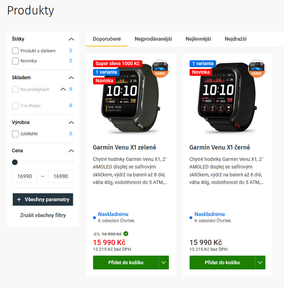Image resolution: width=284 pixels, height=288 pixels.
Task: Click the plus icon on Všechny parametry
Action: [x=19, y=199]
